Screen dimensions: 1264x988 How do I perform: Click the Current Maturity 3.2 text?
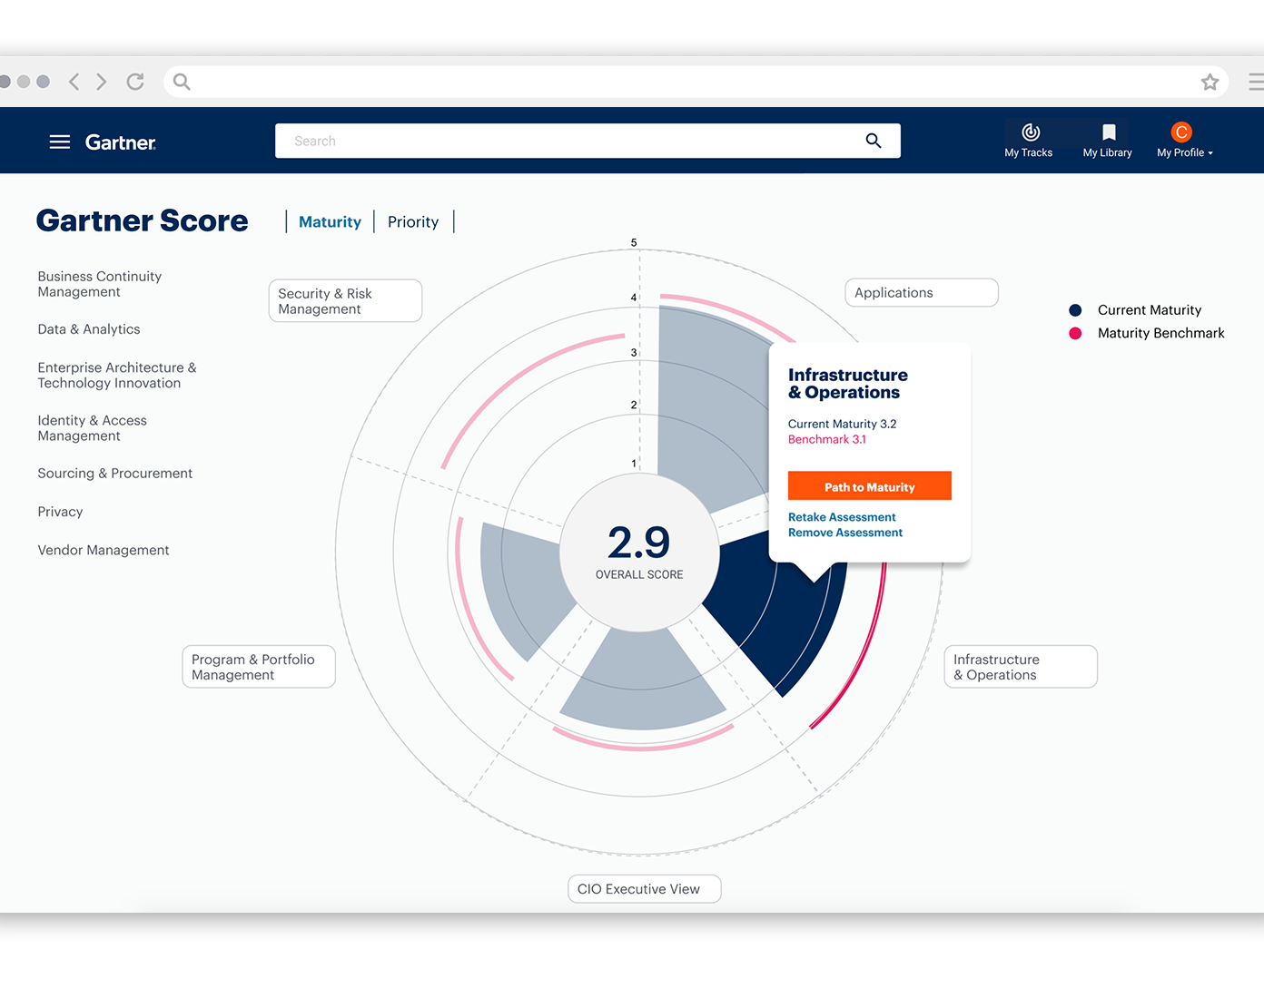click(842, 424)
